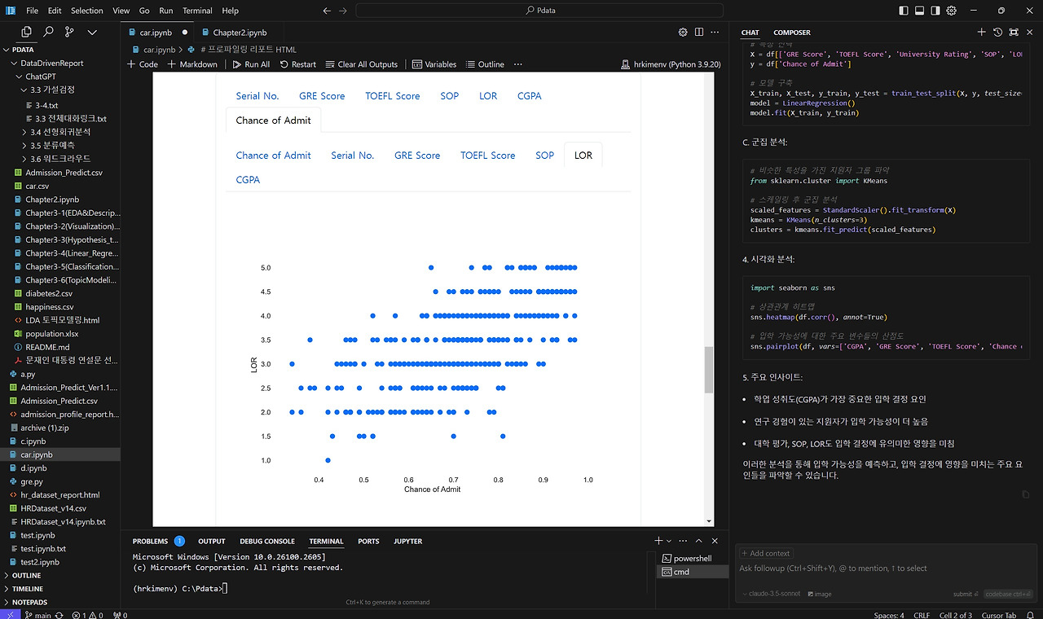Open the Selection menu

87,11
